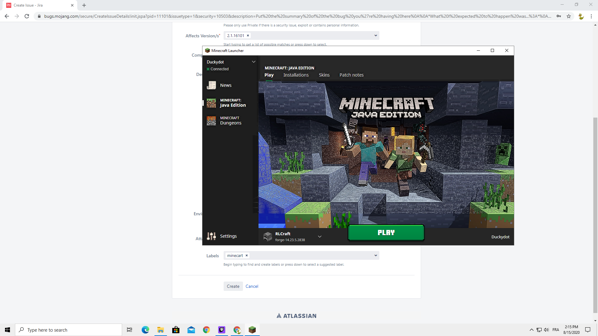
Task: Remove the minecart label tag
Action: (247, 256)
